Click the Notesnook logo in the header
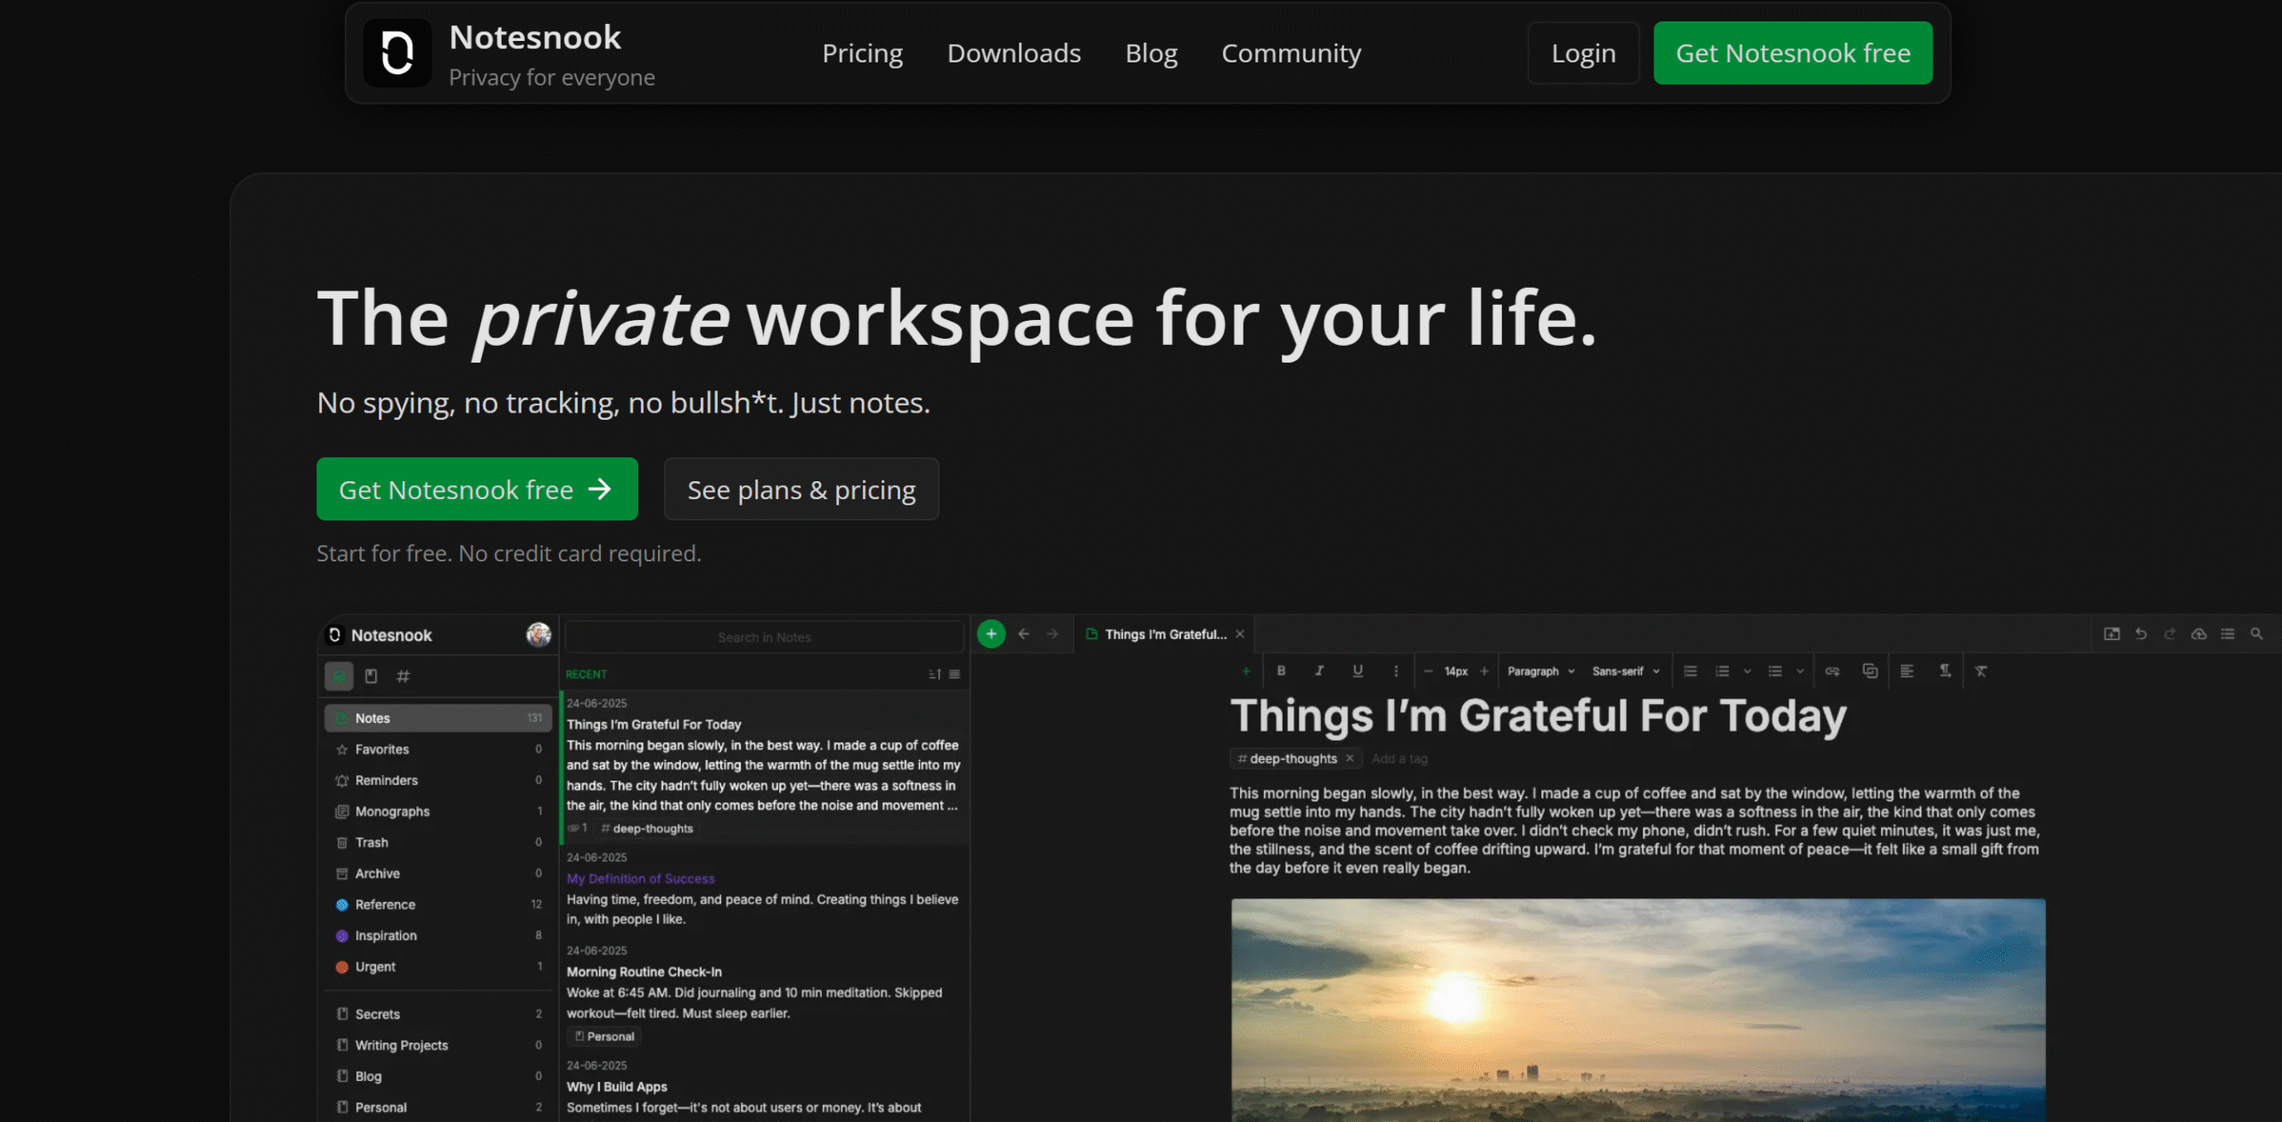 398,53
